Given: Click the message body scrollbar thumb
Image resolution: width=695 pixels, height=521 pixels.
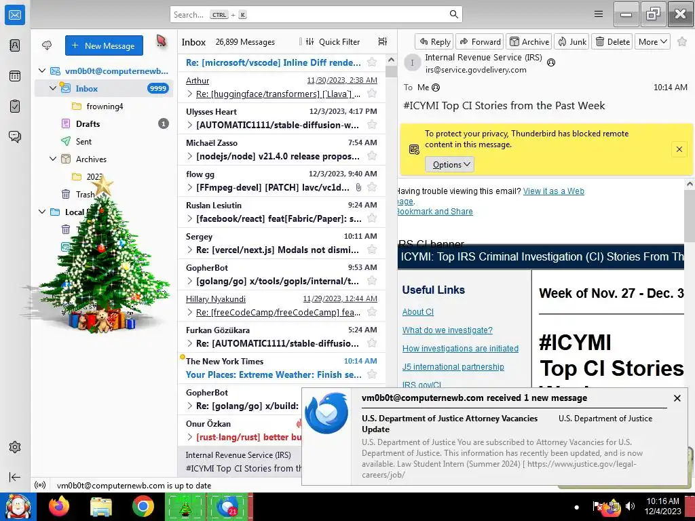Looking at the screenshot, I should pyautogui.click(x=690, y=215).
